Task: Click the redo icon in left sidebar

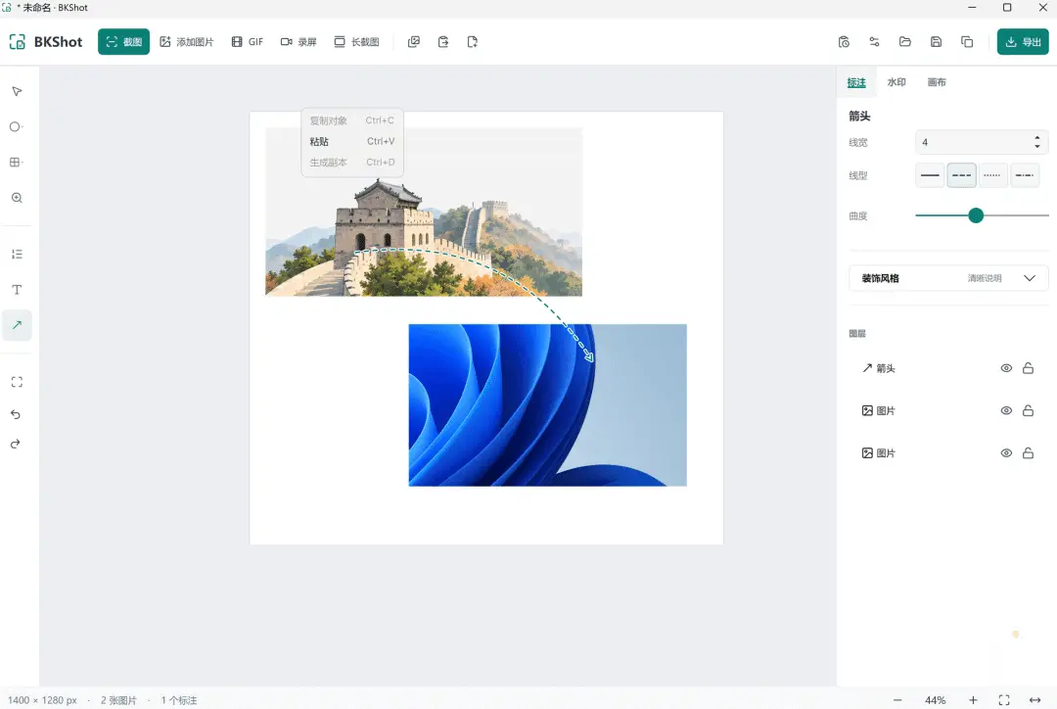Action: (x=16, y=444)
